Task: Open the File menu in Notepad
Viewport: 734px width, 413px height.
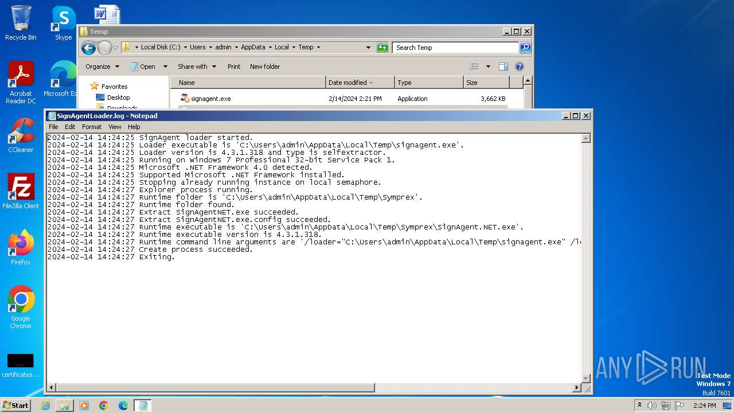Action: tap(53, 127)
